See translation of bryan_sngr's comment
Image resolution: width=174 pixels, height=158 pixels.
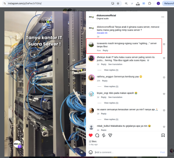tap(115, 97)
